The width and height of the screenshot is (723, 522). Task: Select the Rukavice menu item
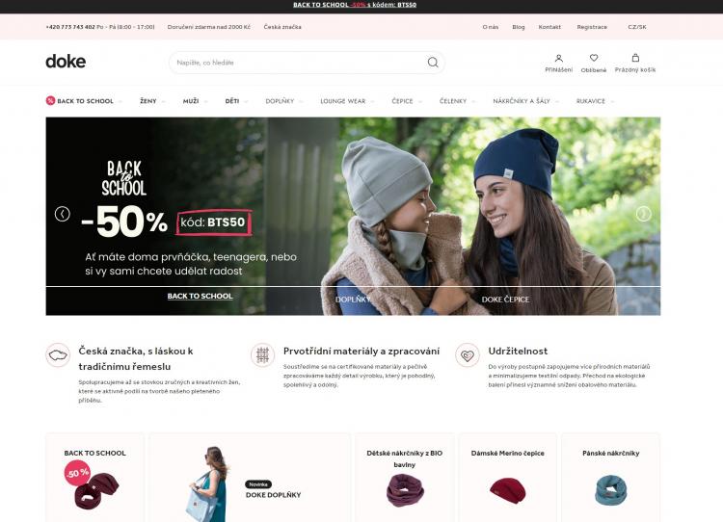(590, 101)
